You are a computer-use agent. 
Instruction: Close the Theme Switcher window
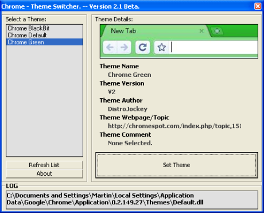point(258,6)
